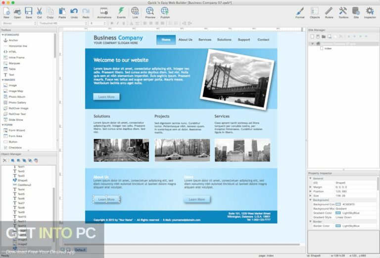Open the Events tool
The width and height of the screenshot is (380, 258).
(x=121, y=13)
